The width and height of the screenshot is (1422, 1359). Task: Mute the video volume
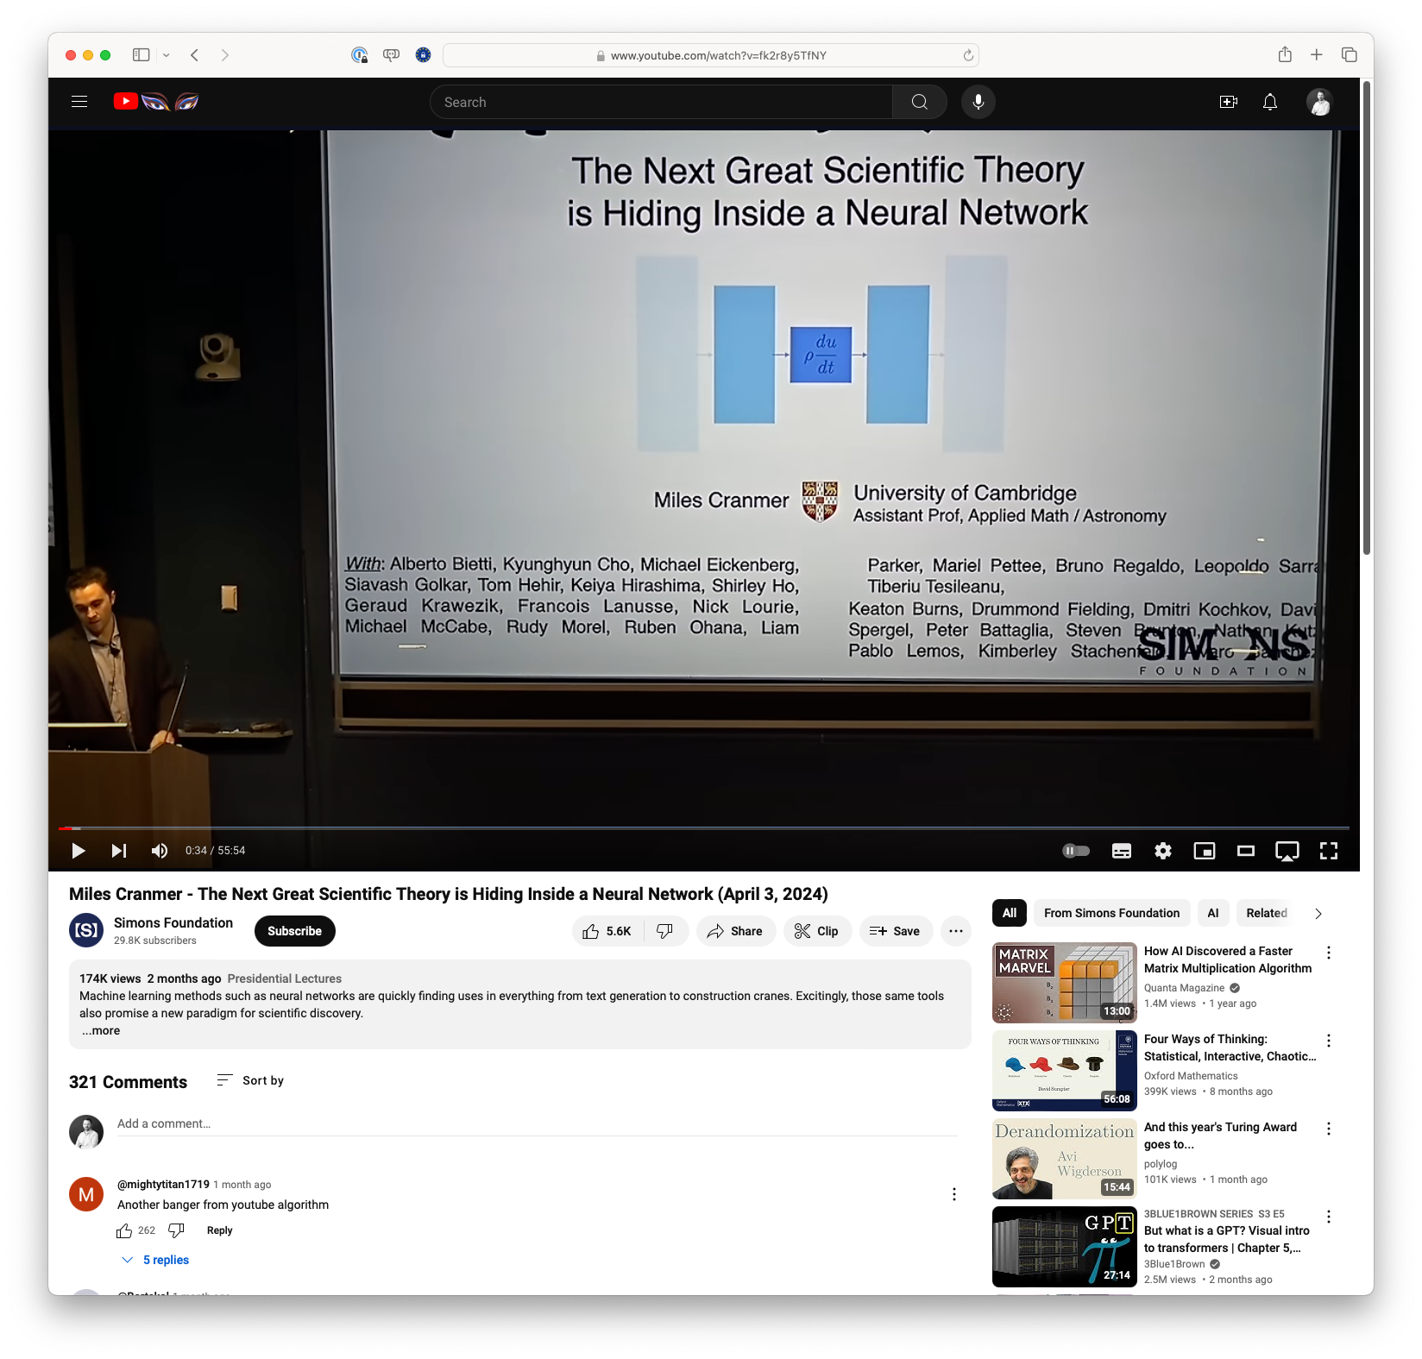tap(160, 851)
